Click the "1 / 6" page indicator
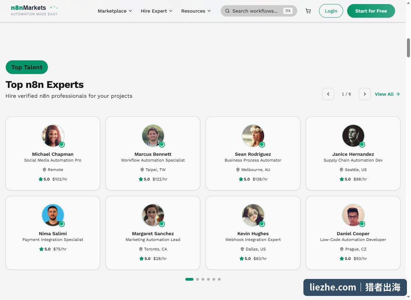The image size is (411, 300). point(347,94)
